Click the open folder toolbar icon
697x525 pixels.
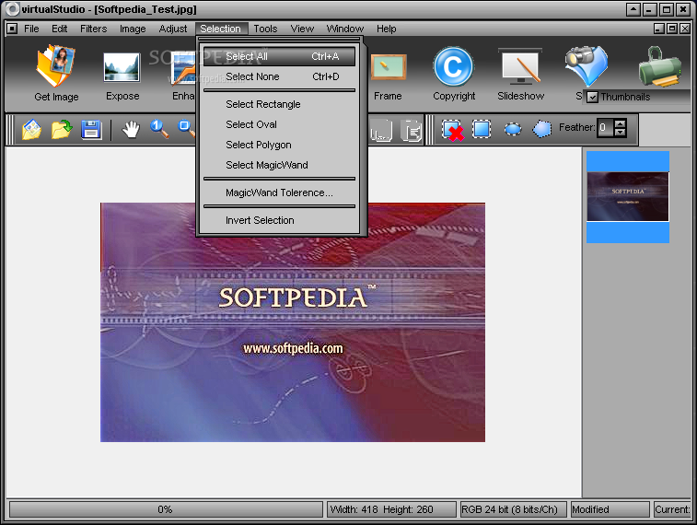coord(62,130)
